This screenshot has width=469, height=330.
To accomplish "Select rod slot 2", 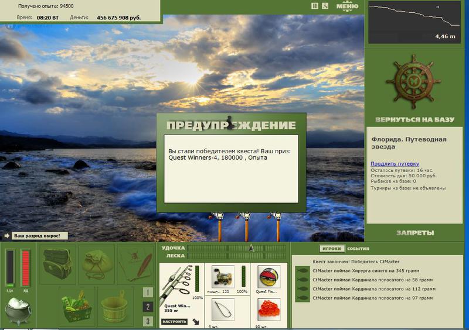I will 148,307.
